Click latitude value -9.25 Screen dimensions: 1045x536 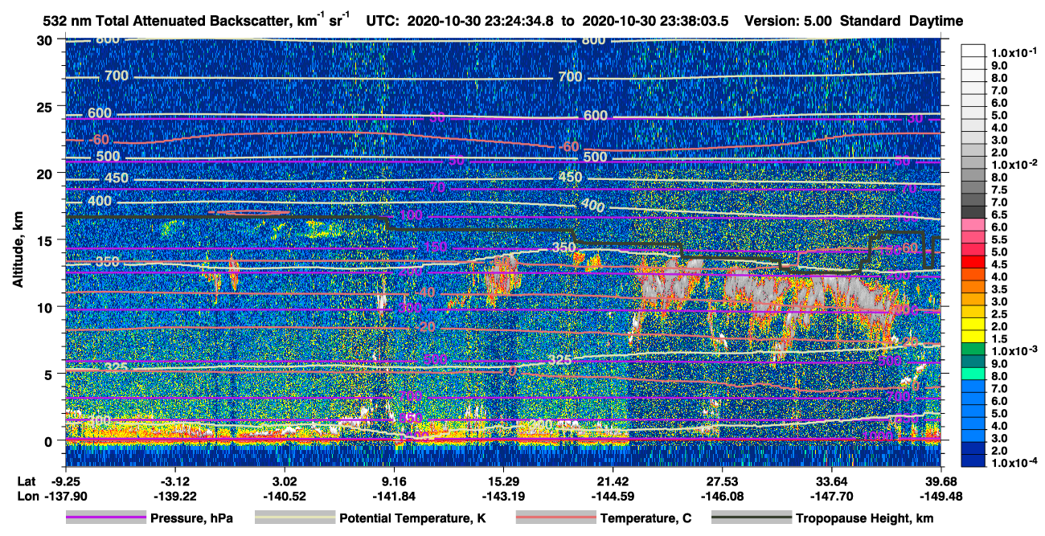point(65,481)
